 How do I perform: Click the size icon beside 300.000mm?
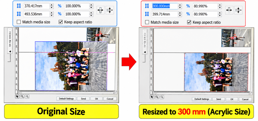147,6
